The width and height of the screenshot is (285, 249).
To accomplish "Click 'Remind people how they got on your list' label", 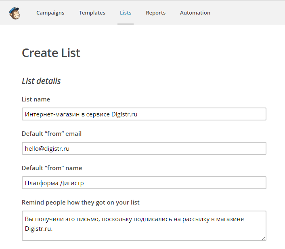I will (80, 203).
